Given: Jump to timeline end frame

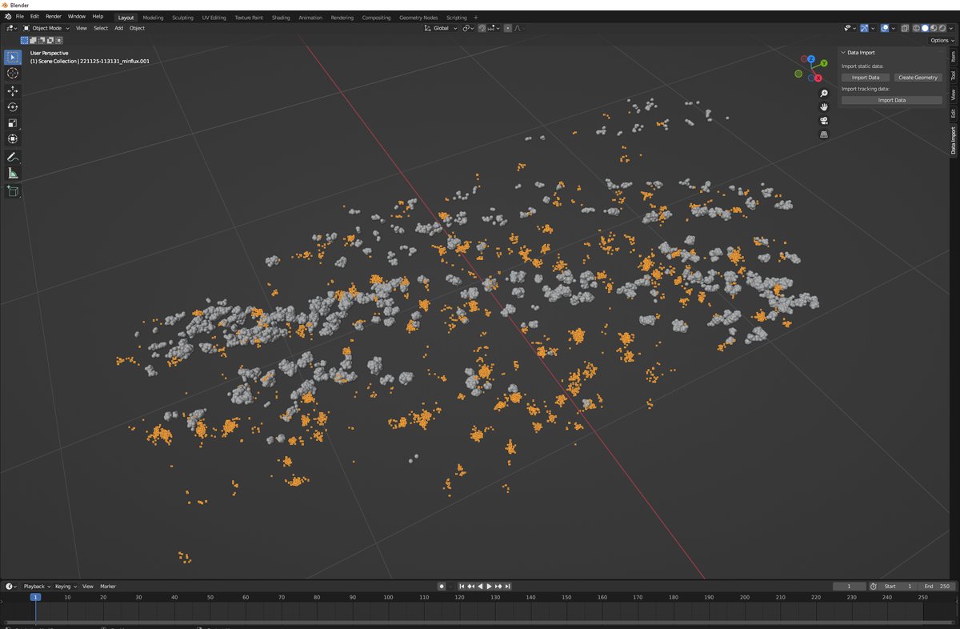Looking at the screenshot, I should (x=507, y=587).
